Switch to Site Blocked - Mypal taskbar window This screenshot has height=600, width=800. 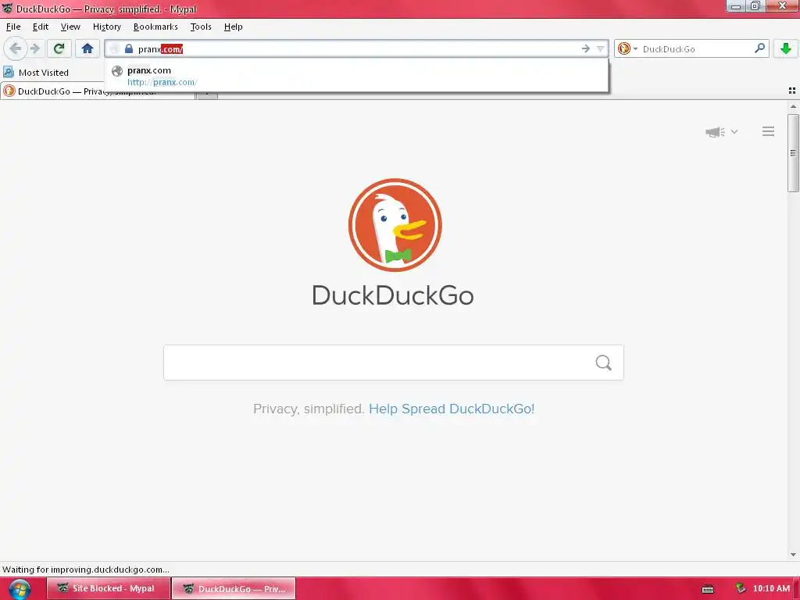pyautogui.click(x=109, y=588)
